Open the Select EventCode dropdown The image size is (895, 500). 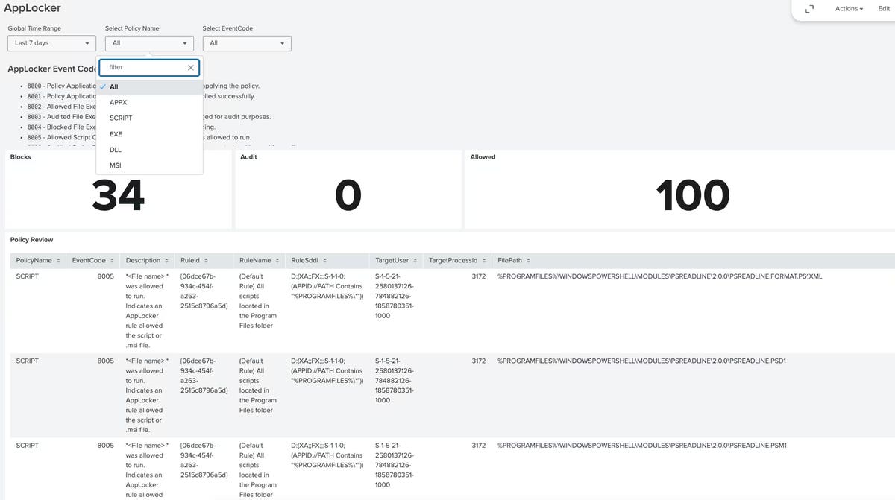[x=247, y=43]
